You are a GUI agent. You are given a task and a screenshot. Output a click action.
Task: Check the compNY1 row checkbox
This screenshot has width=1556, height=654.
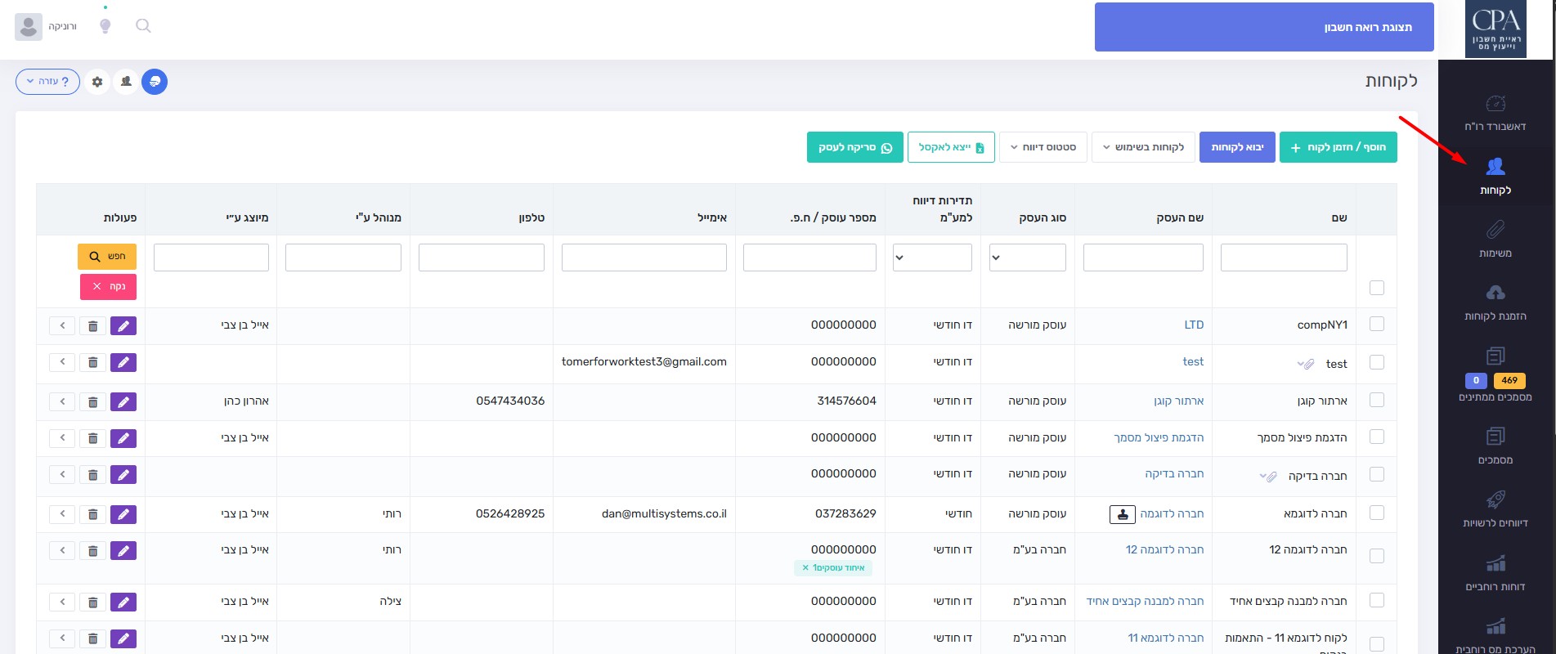coord(1377,325)
